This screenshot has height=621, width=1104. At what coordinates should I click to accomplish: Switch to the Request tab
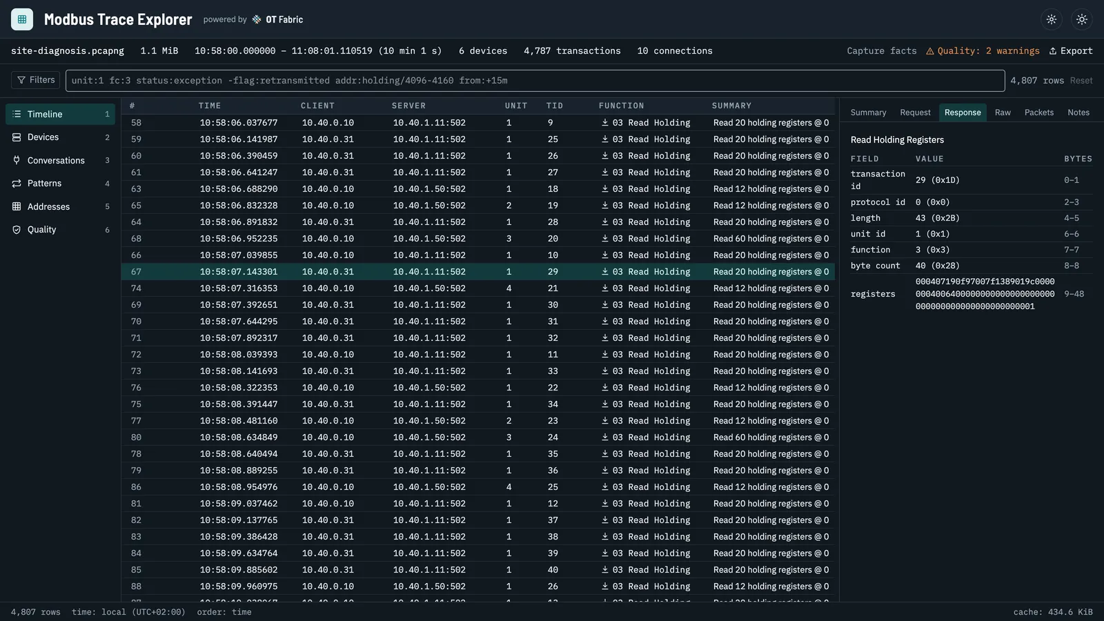coord(915,112)
